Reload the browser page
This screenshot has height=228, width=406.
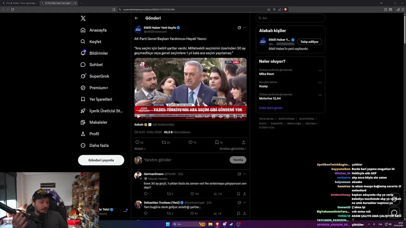pyautogui.click(x=13, y=9)
